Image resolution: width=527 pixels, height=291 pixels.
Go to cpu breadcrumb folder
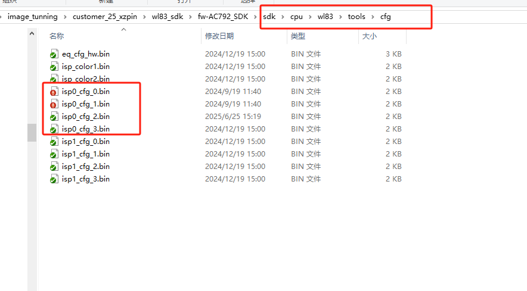296,17
